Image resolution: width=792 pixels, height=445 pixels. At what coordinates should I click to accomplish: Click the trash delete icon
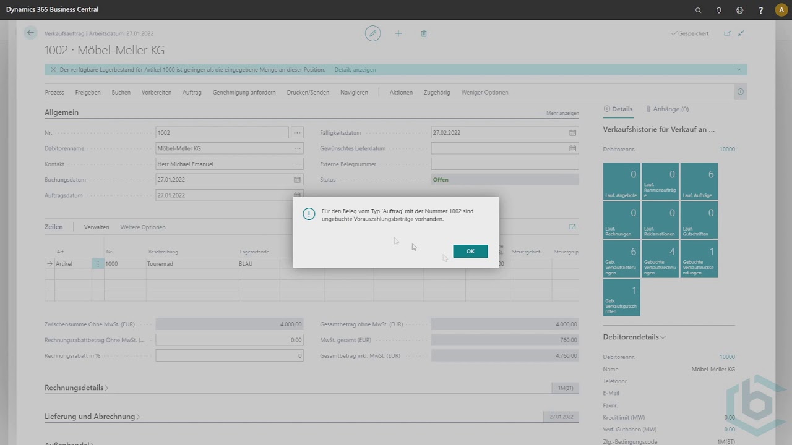pyautogui.click(x=424, y=33)
